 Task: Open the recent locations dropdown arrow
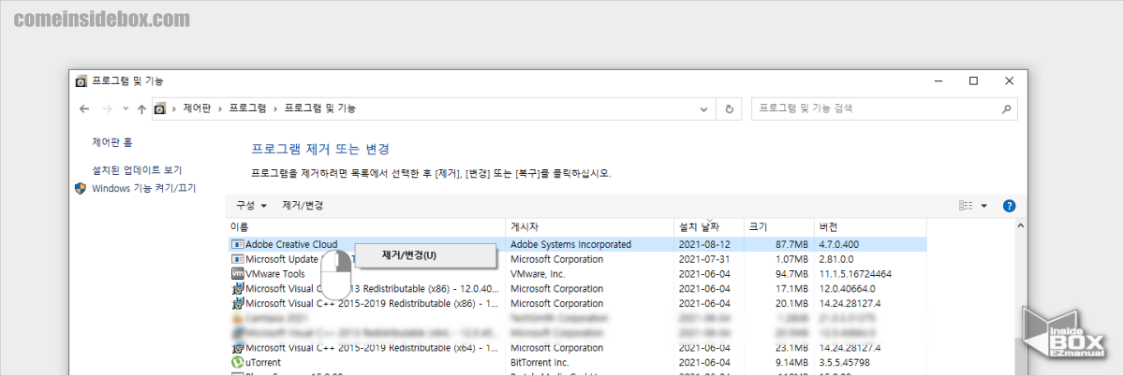coord(125,109)
